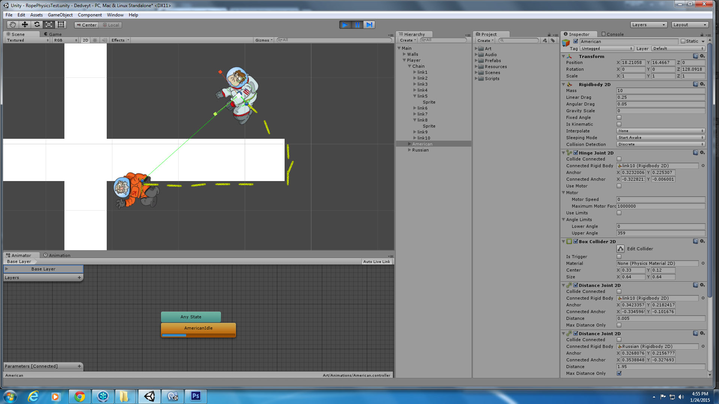Screen dimensions: 719x404
Task: Toggle scene audio speaker icon
Action: tap(104, 40)
